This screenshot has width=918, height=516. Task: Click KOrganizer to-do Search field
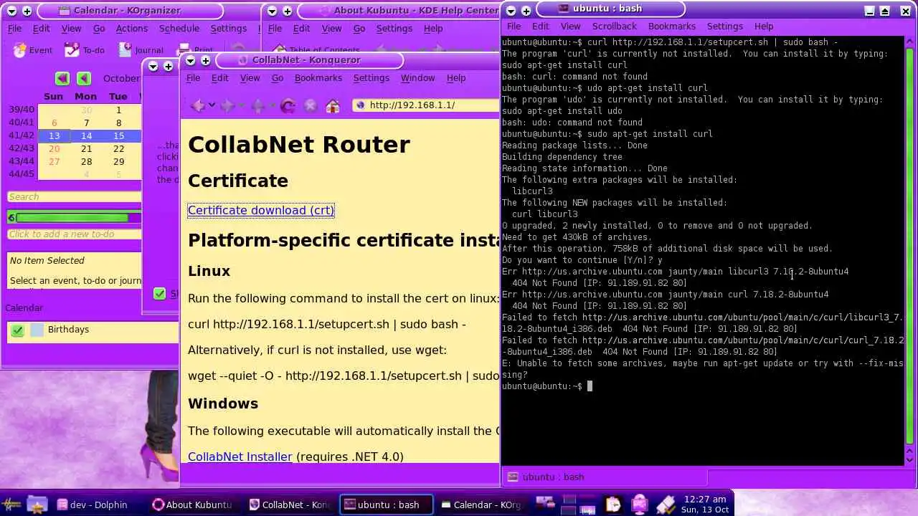[x=74, y=197]
